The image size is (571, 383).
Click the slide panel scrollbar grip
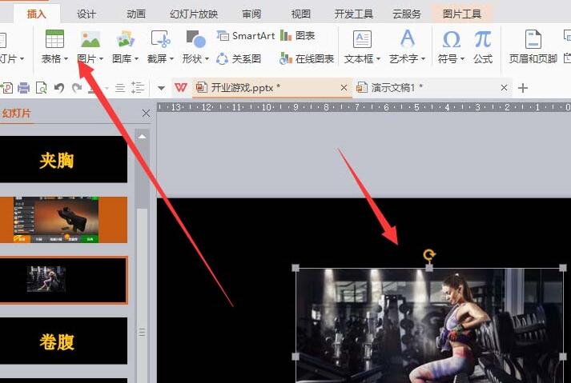[x=142, y=332]
